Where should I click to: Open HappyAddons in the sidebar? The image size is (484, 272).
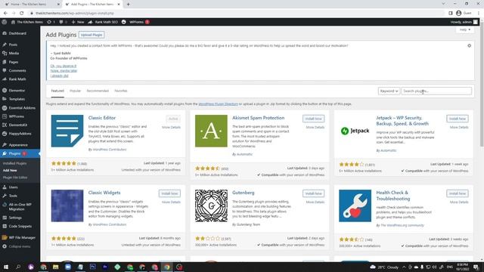coord(20,134)
